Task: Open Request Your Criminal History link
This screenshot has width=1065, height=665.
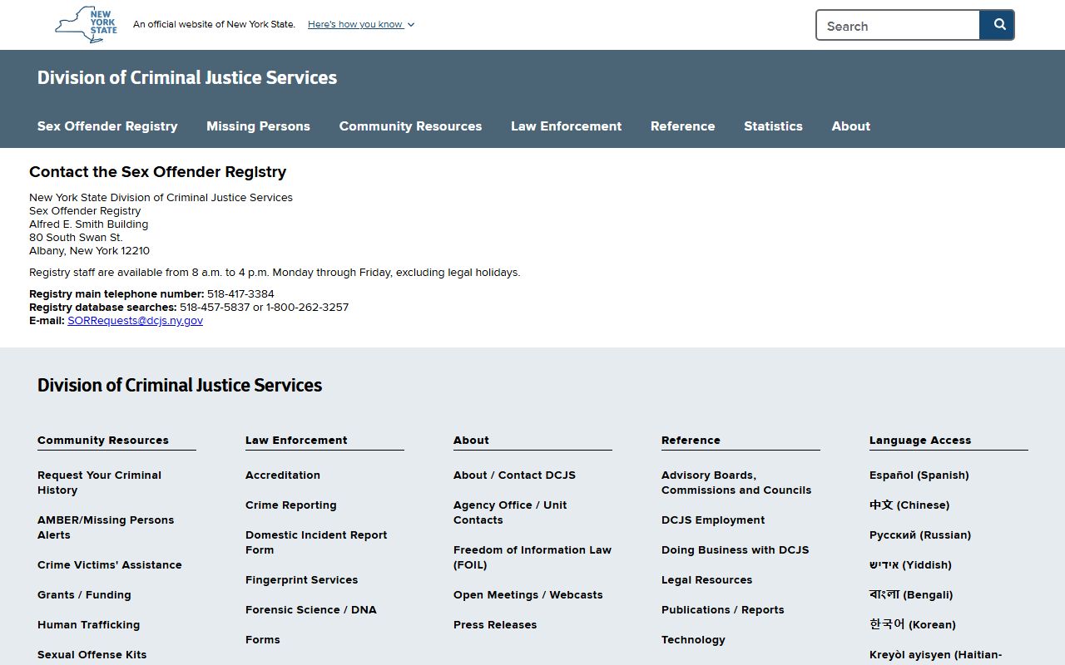Action: click(99, 482)
